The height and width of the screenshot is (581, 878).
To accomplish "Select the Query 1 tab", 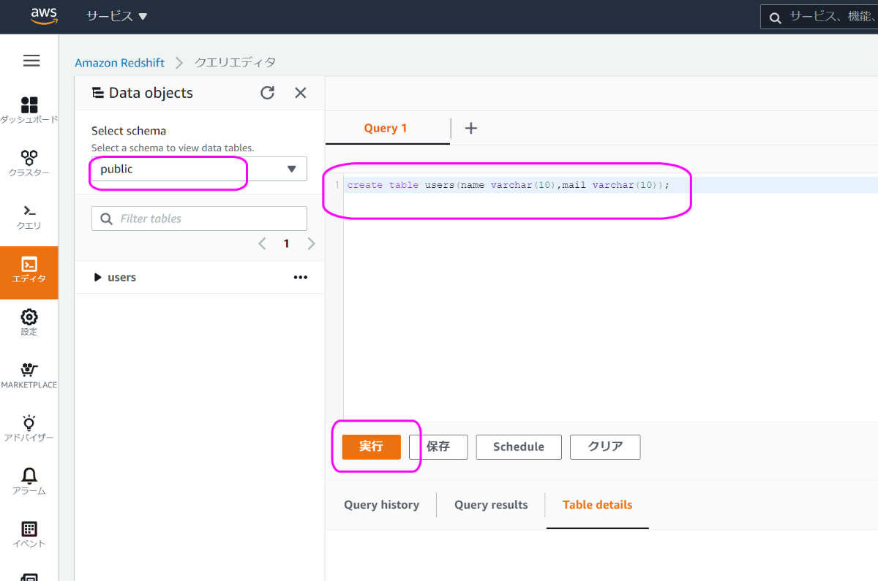I will click(x=386, y=129).
